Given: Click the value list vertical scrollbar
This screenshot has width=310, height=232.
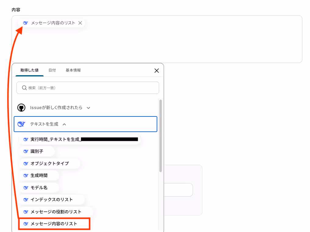Looking at the screenshot, I should pyautogui.click(x=161, y=136).
